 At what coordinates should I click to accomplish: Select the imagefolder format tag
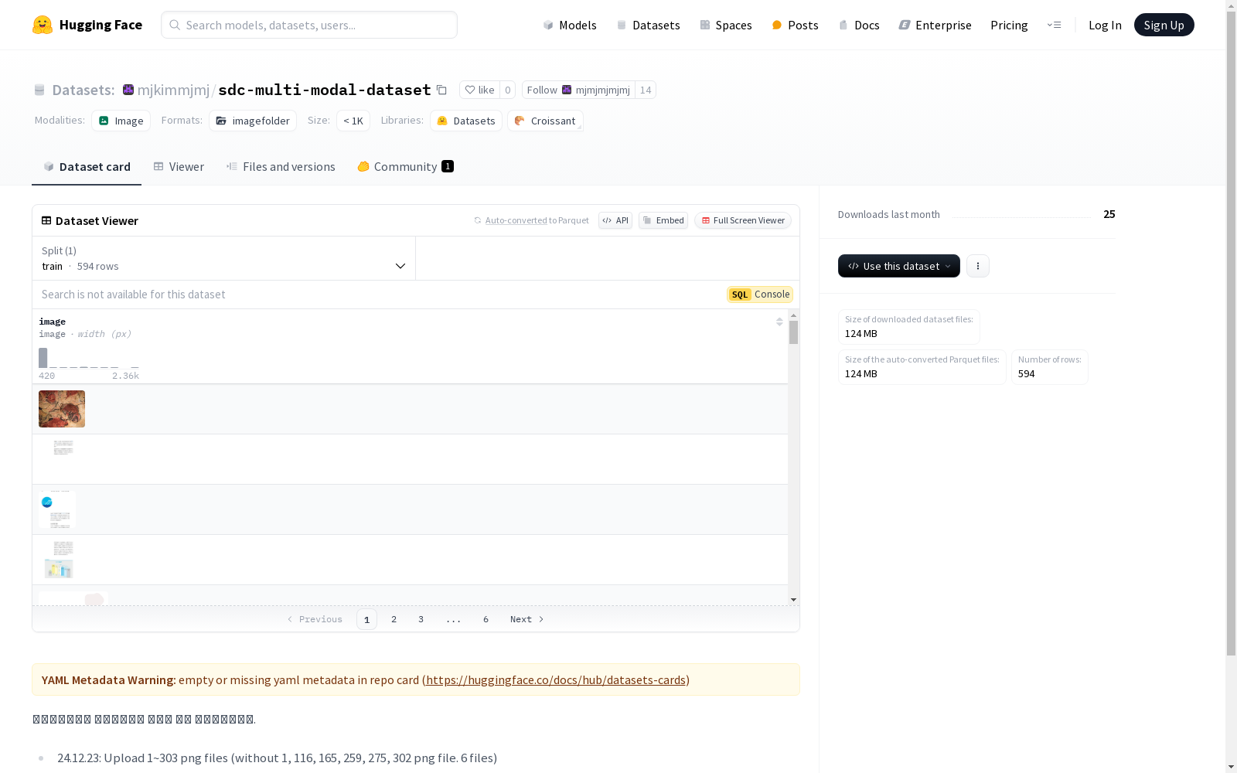tap(253, 121)
